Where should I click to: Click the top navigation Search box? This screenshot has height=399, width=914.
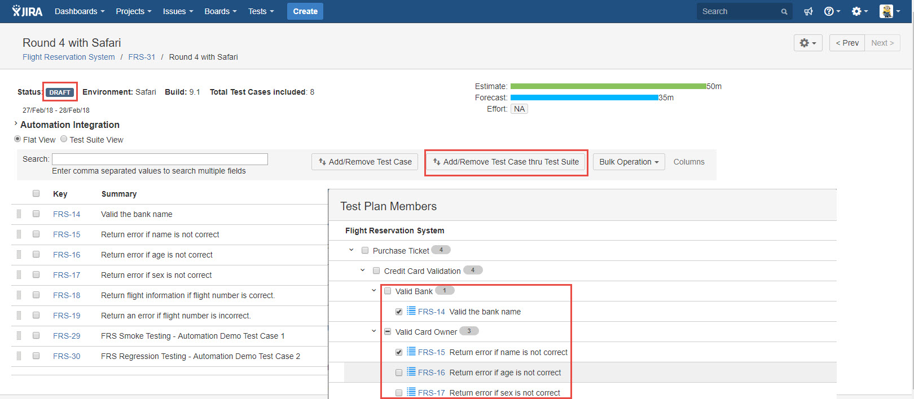point(745,11)
